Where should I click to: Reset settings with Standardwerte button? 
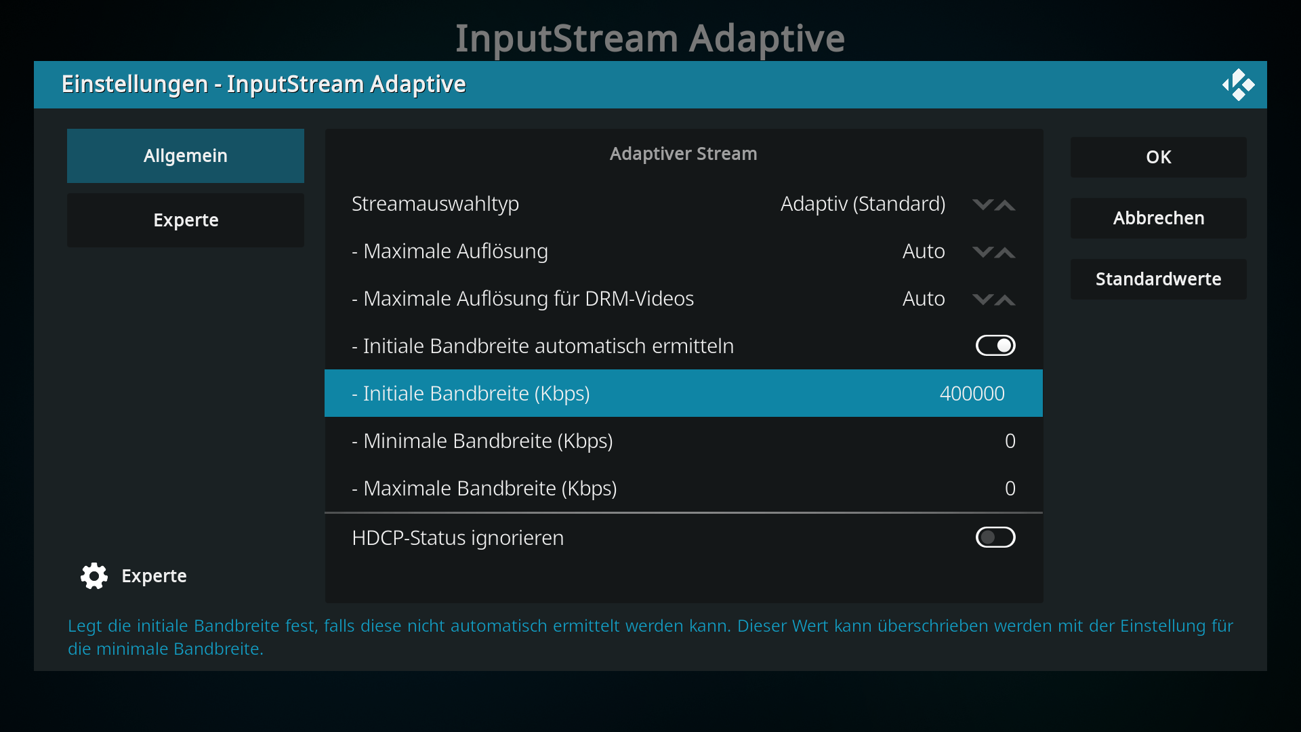1159,279
